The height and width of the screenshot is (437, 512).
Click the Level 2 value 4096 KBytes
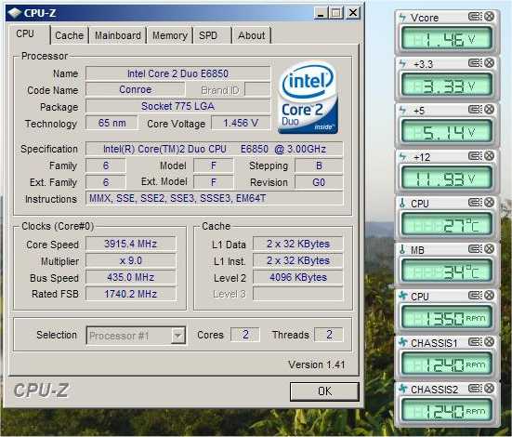tap(298, 277)
